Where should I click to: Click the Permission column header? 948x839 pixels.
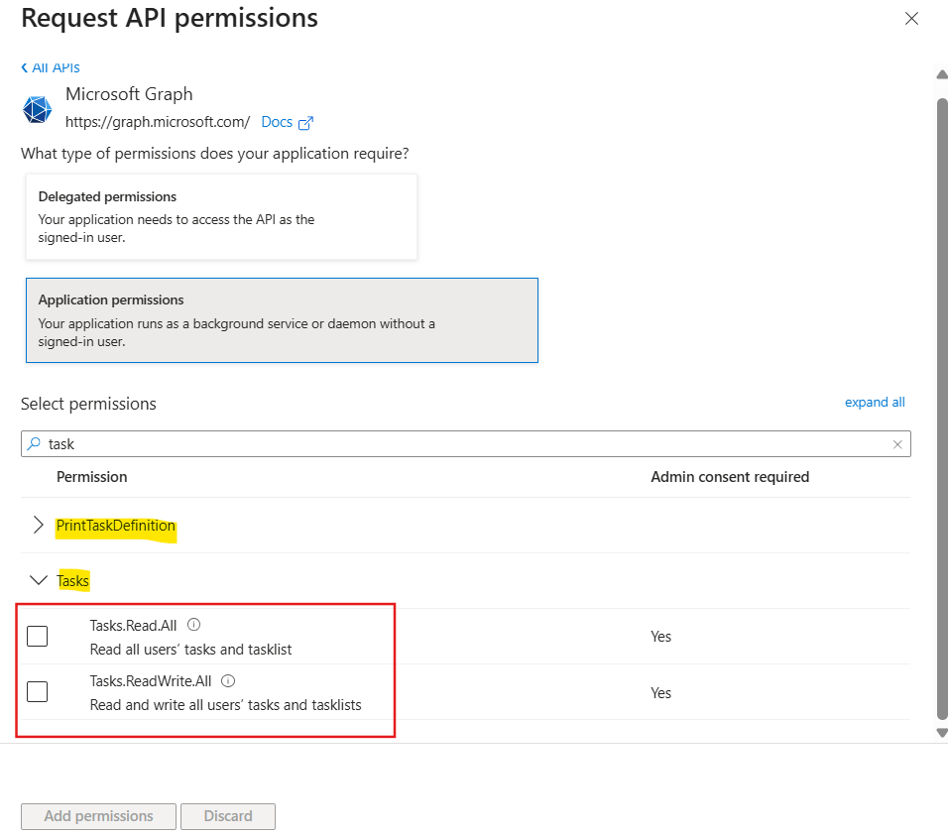pos(92,477)
